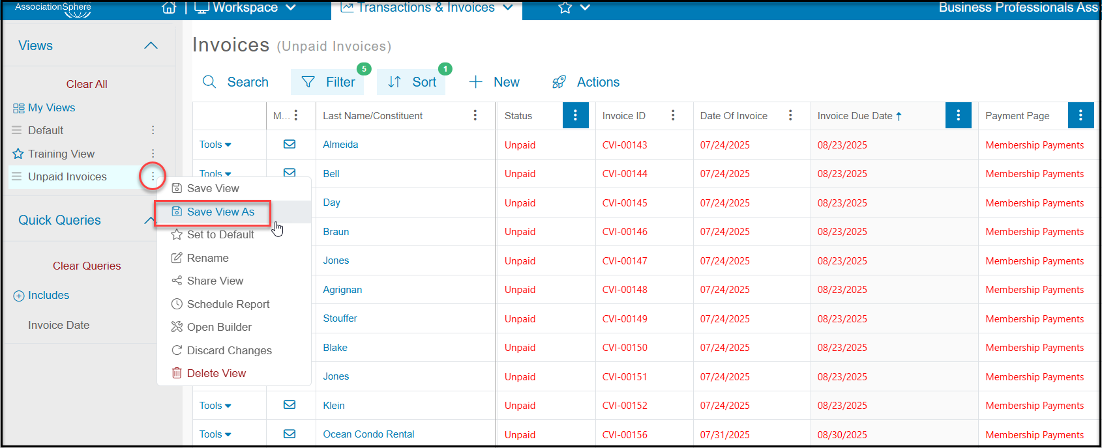Select the Unpaid Invoices view
1102x448 pixels.
[67, 176]
